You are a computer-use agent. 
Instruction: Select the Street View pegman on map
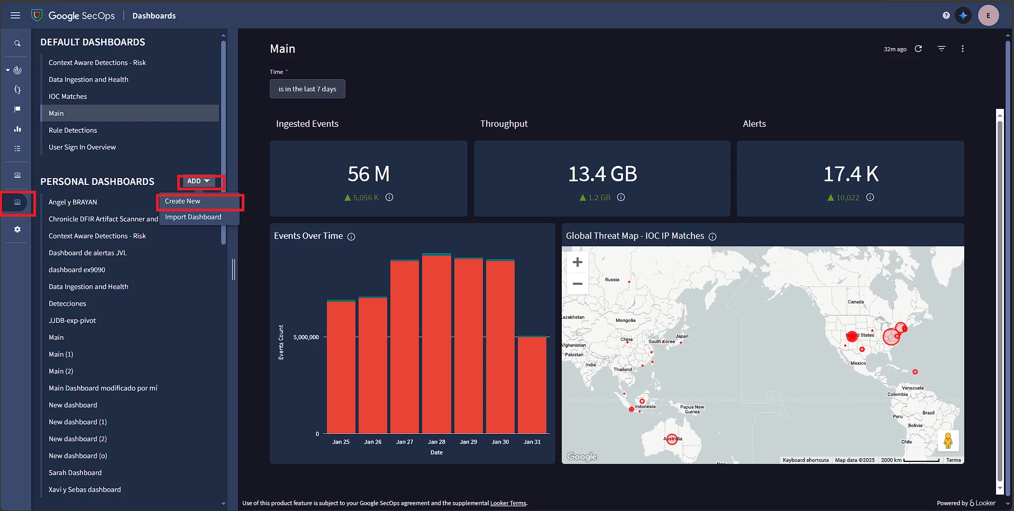point(948,441)
